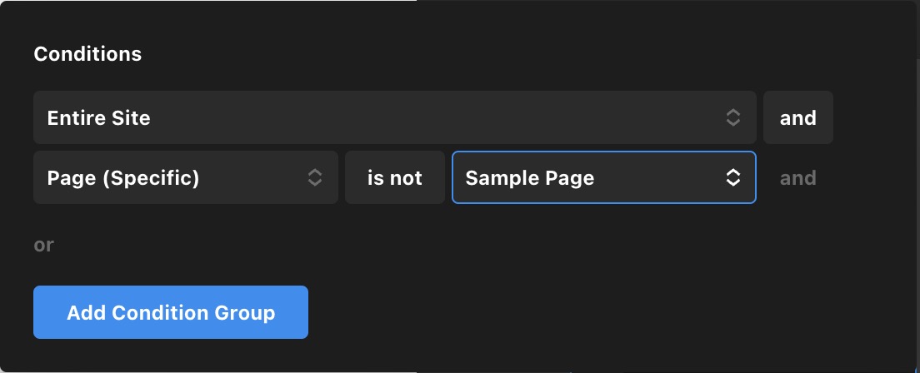Viewport: 920px width, 373px height.
Task: Click the up-down arrows on Page (Specific)
Action: point(314,177)
